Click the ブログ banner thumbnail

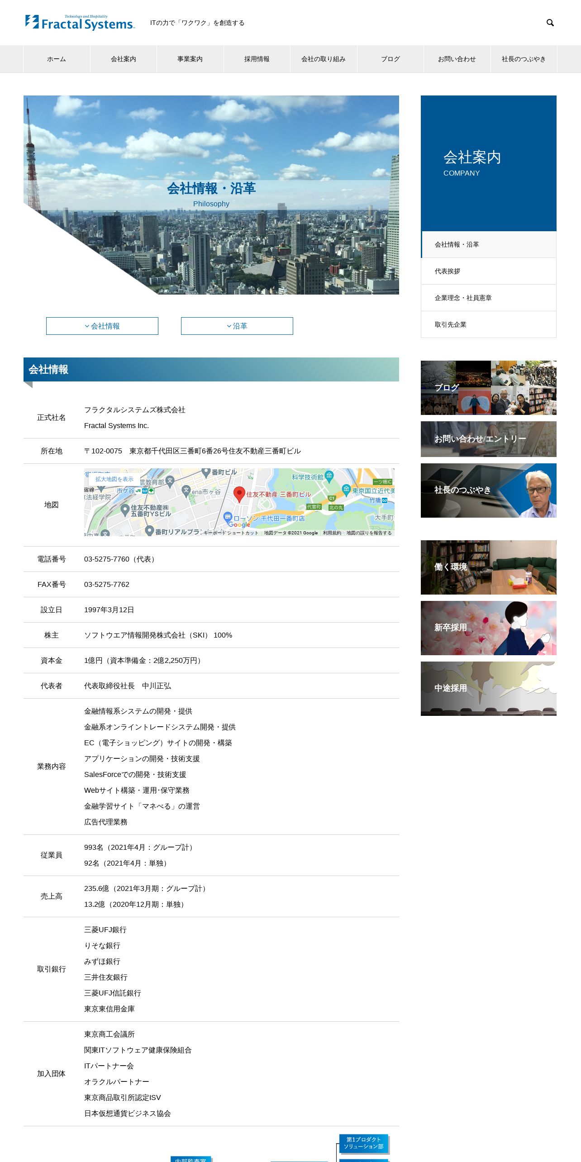pos(489,388)
